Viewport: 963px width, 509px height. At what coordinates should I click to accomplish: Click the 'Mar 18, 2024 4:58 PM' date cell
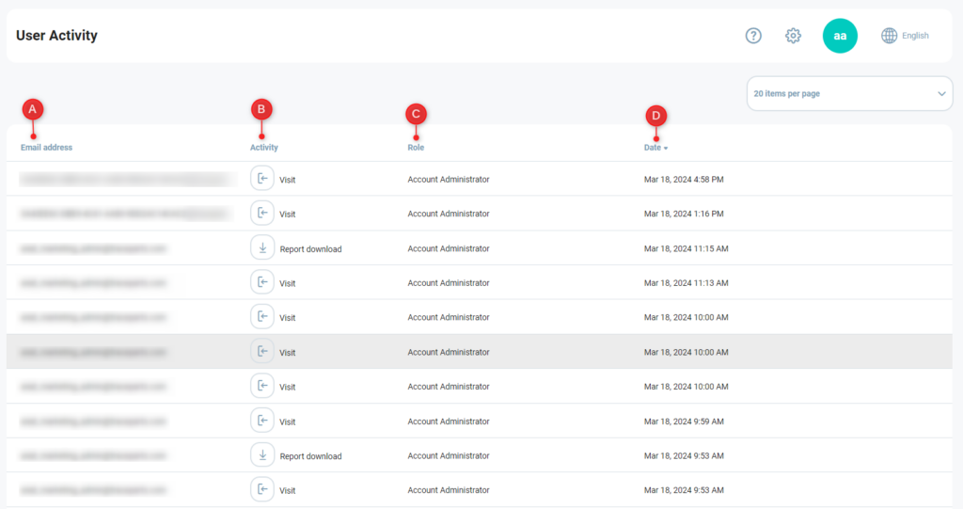(684, 179)
